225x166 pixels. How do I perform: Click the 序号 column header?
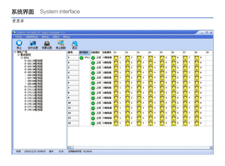(73, 53)
